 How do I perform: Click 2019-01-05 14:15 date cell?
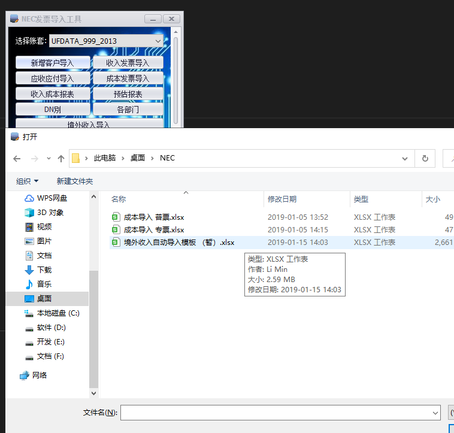(298, 230)
